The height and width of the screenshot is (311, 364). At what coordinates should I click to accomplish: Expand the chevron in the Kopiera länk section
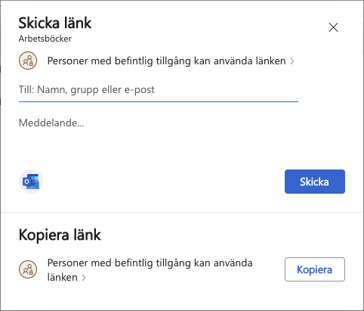point(84,278)
